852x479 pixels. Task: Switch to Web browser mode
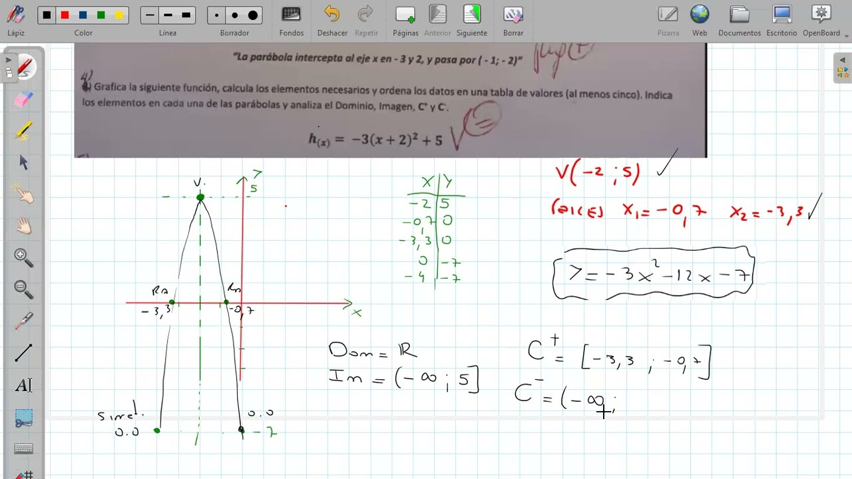(700, 19)
